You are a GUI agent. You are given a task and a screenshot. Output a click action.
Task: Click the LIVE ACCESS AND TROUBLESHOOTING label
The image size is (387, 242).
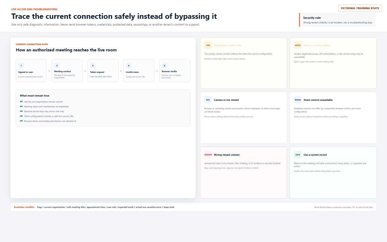point(34,9)
